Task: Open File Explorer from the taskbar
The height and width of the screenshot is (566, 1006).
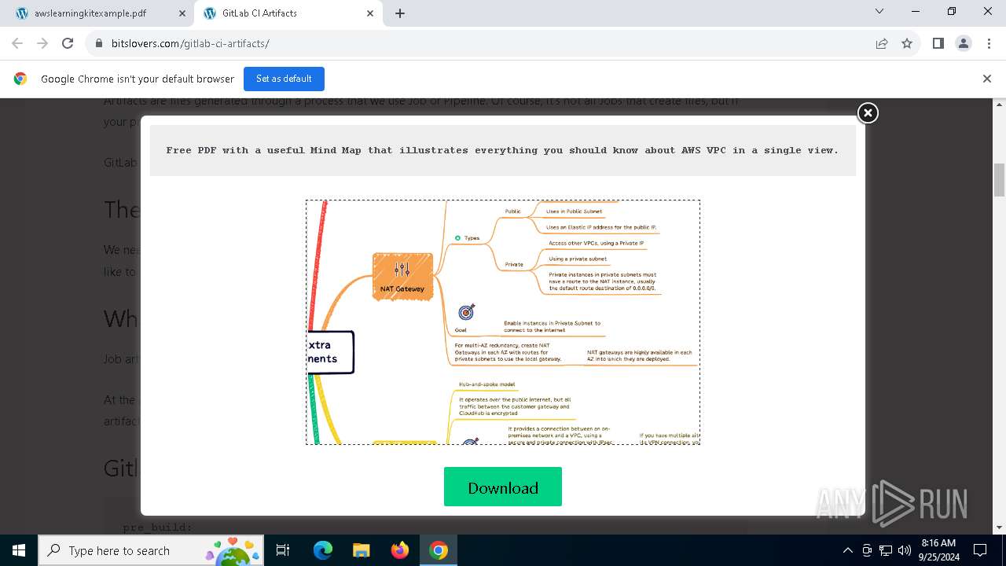Action: pos(361,550)
